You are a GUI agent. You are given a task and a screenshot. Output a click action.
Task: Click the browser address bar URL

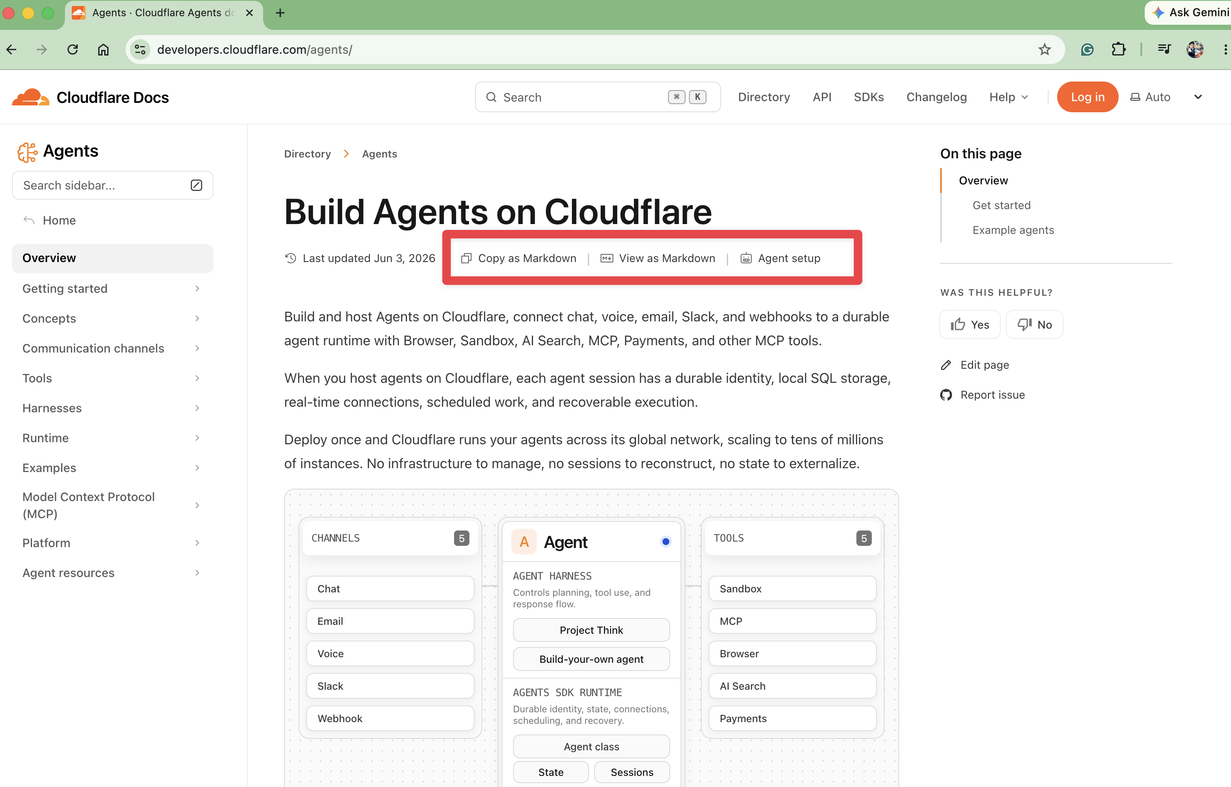[x=254, y=50]
